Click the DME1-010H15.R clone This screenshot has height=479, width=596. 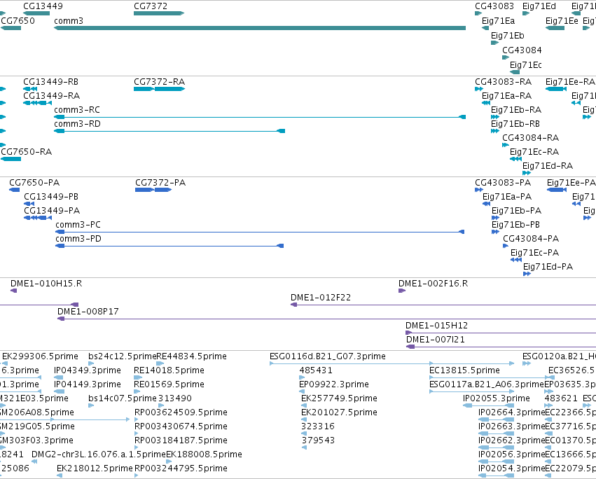tap(14, 291)
